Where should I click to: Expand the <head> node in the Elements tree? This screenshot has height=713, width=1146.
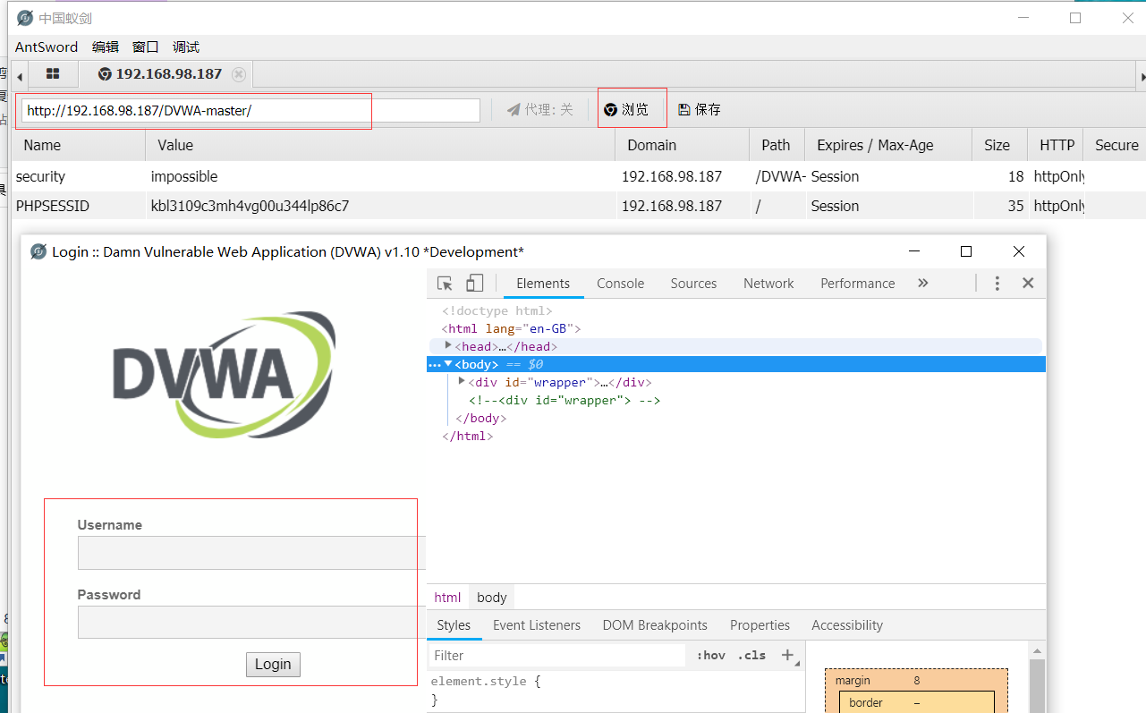(x=448, y=346)
